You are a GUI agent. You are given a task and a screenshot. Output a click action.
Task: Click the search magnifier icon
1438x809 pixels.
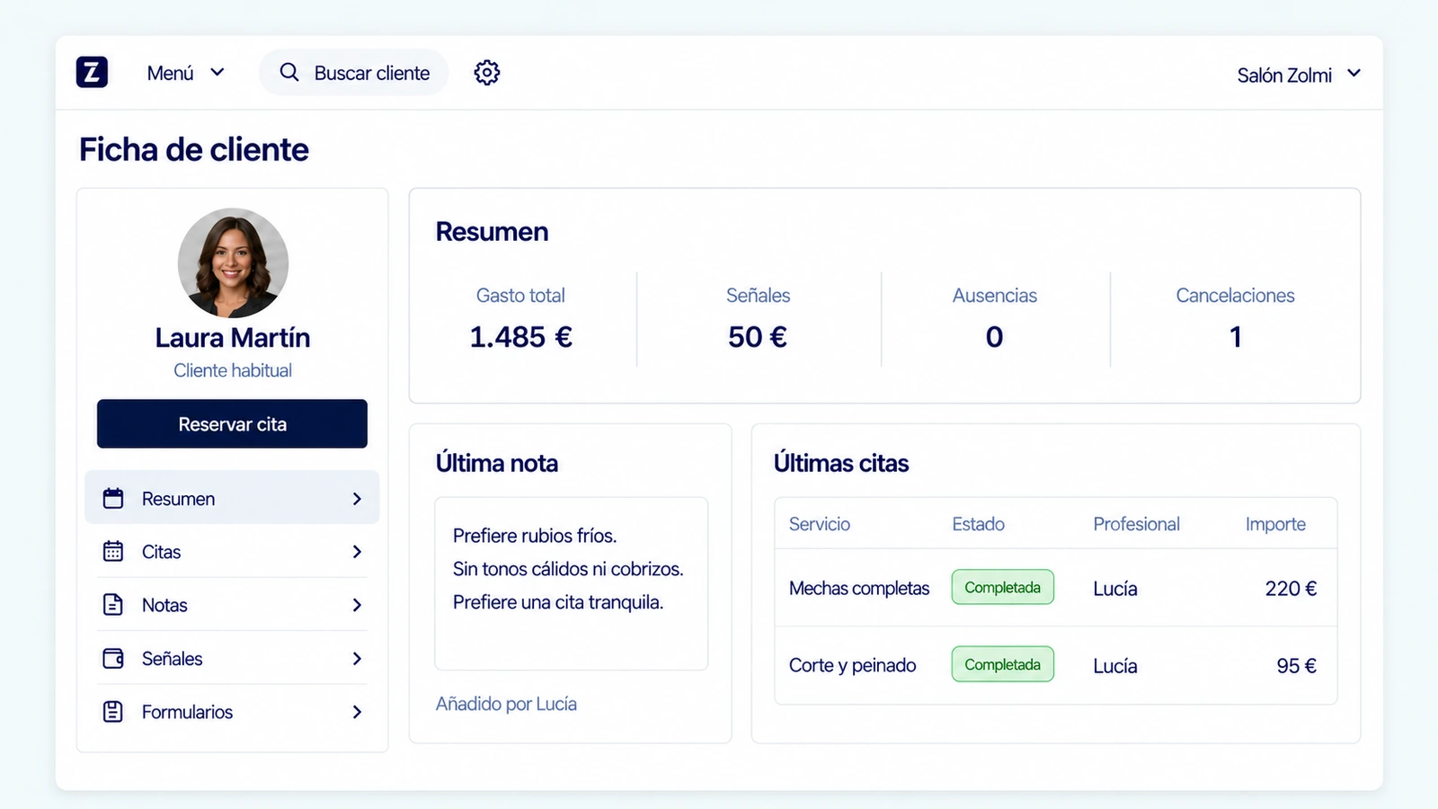pyautogui.click(x=288, y=72)
